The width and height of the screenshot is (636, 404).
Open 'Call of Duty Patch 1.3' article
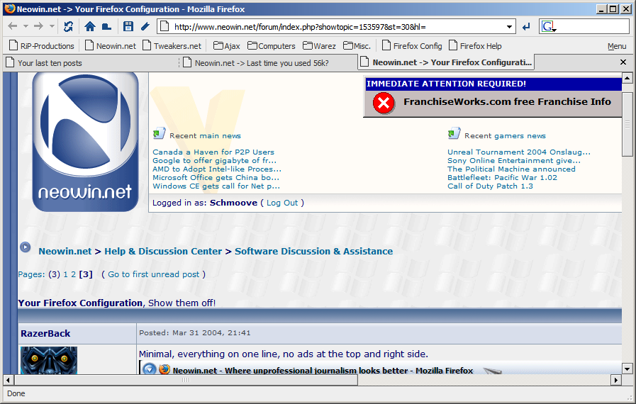tap(490, 186)
